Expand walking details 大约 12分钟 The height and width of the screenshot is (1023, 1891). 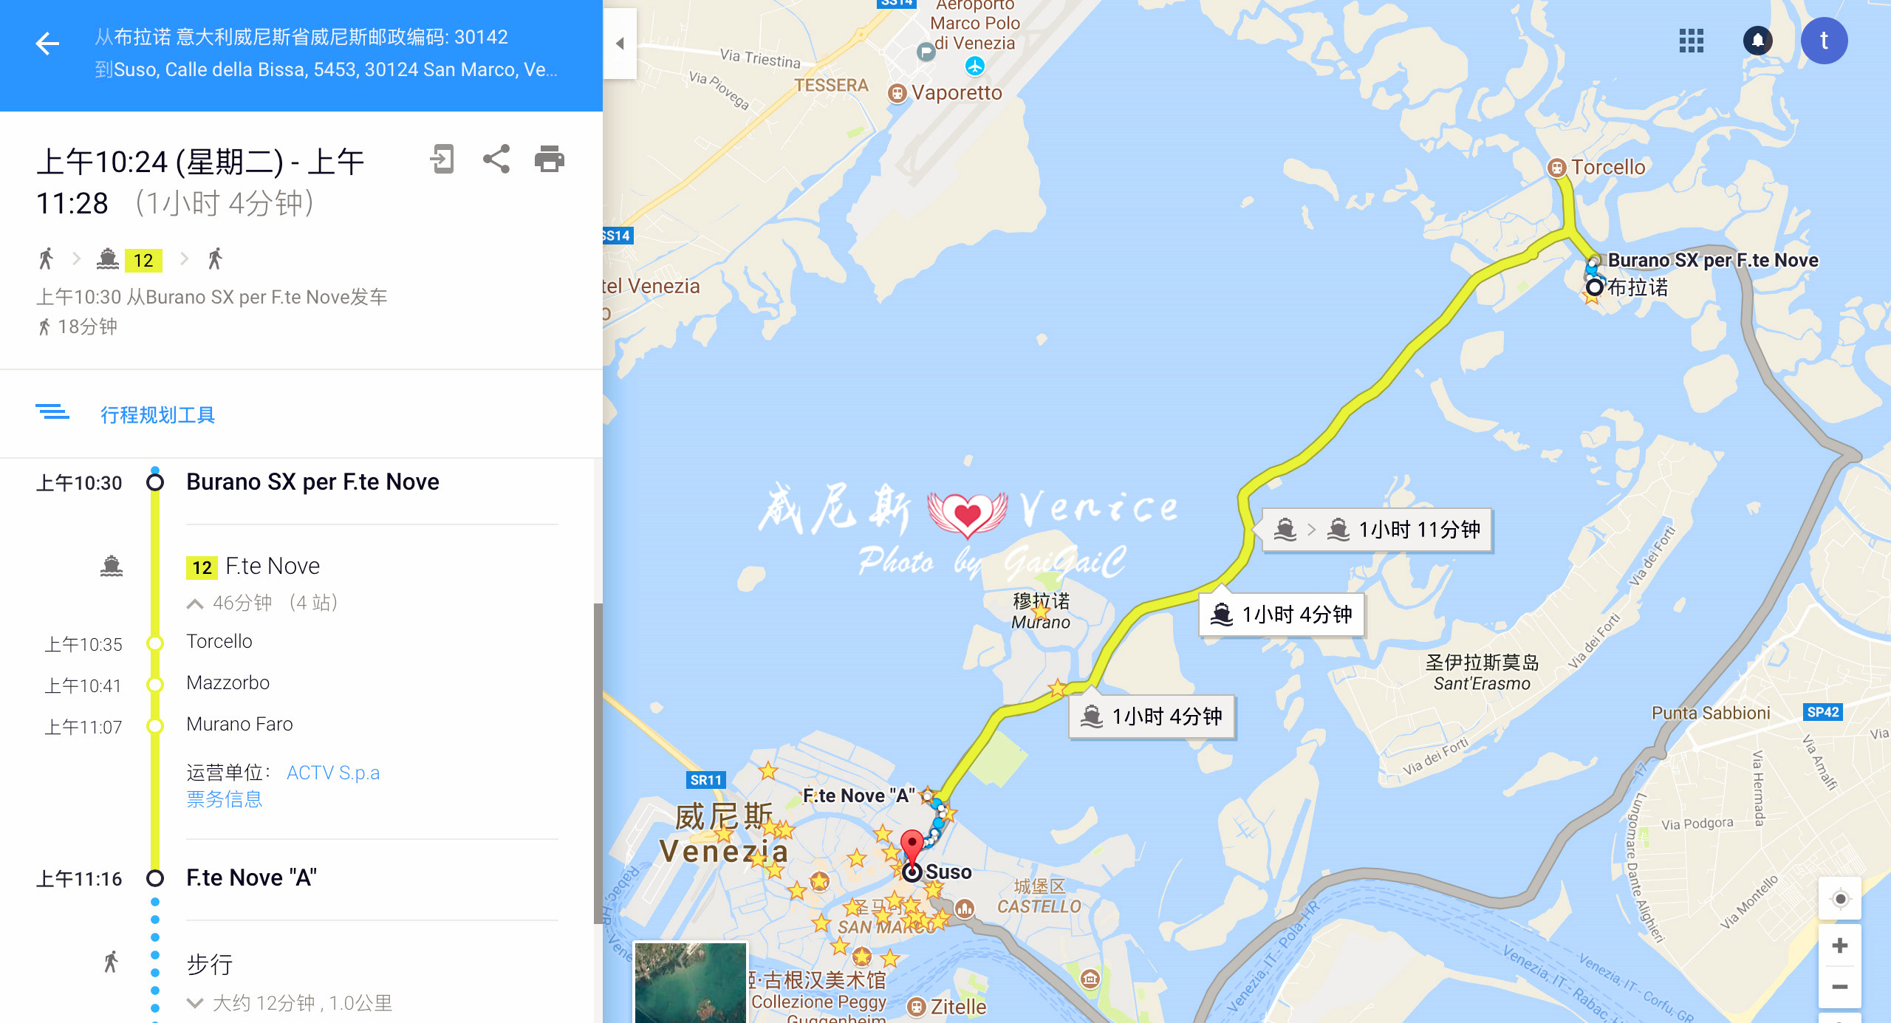195,1003
